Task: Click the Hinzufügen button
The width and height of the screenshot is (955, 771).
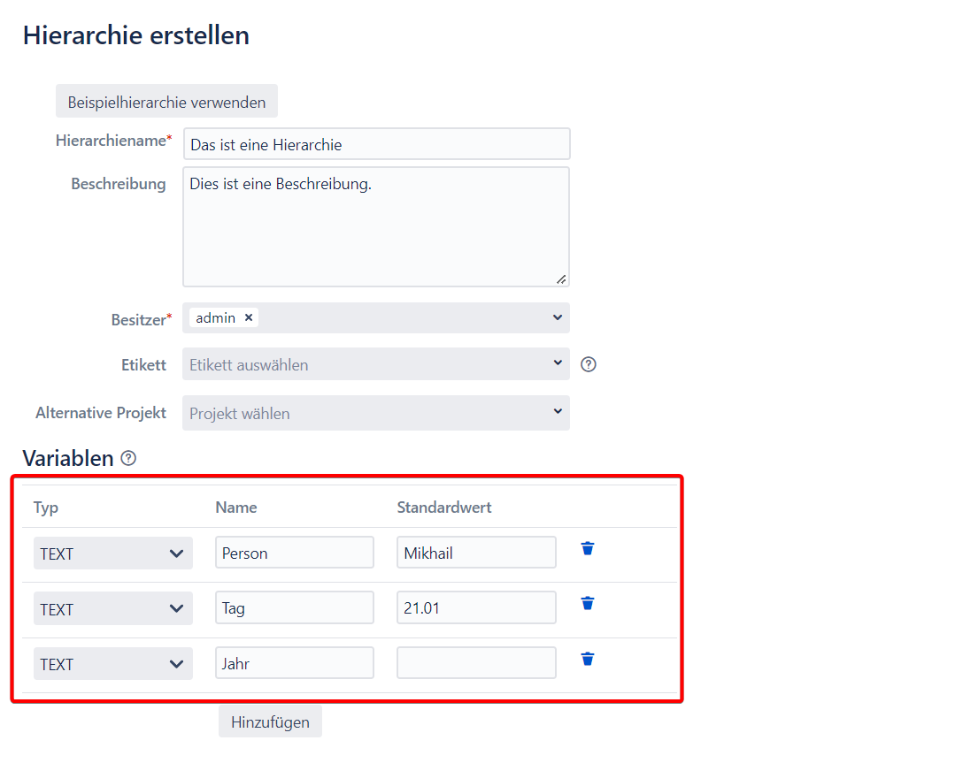Action: tap(270, 721)
